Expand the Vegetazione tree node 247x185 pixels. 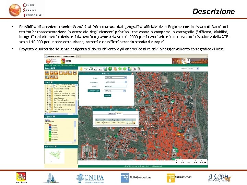(47, 98)
